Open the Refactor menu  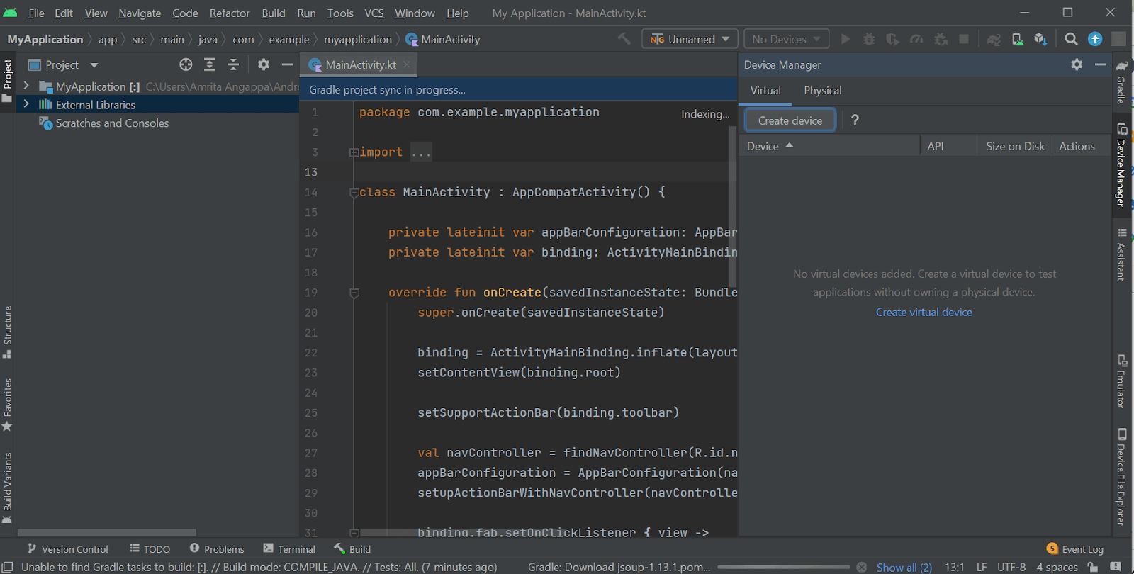coord(230,13)
